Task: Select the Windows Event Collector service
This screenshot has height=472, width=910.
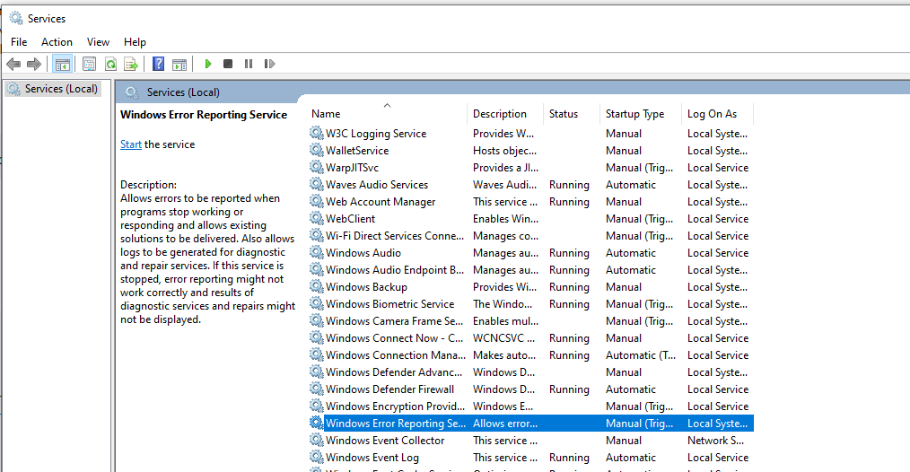Action: click(x=385, y=441)
